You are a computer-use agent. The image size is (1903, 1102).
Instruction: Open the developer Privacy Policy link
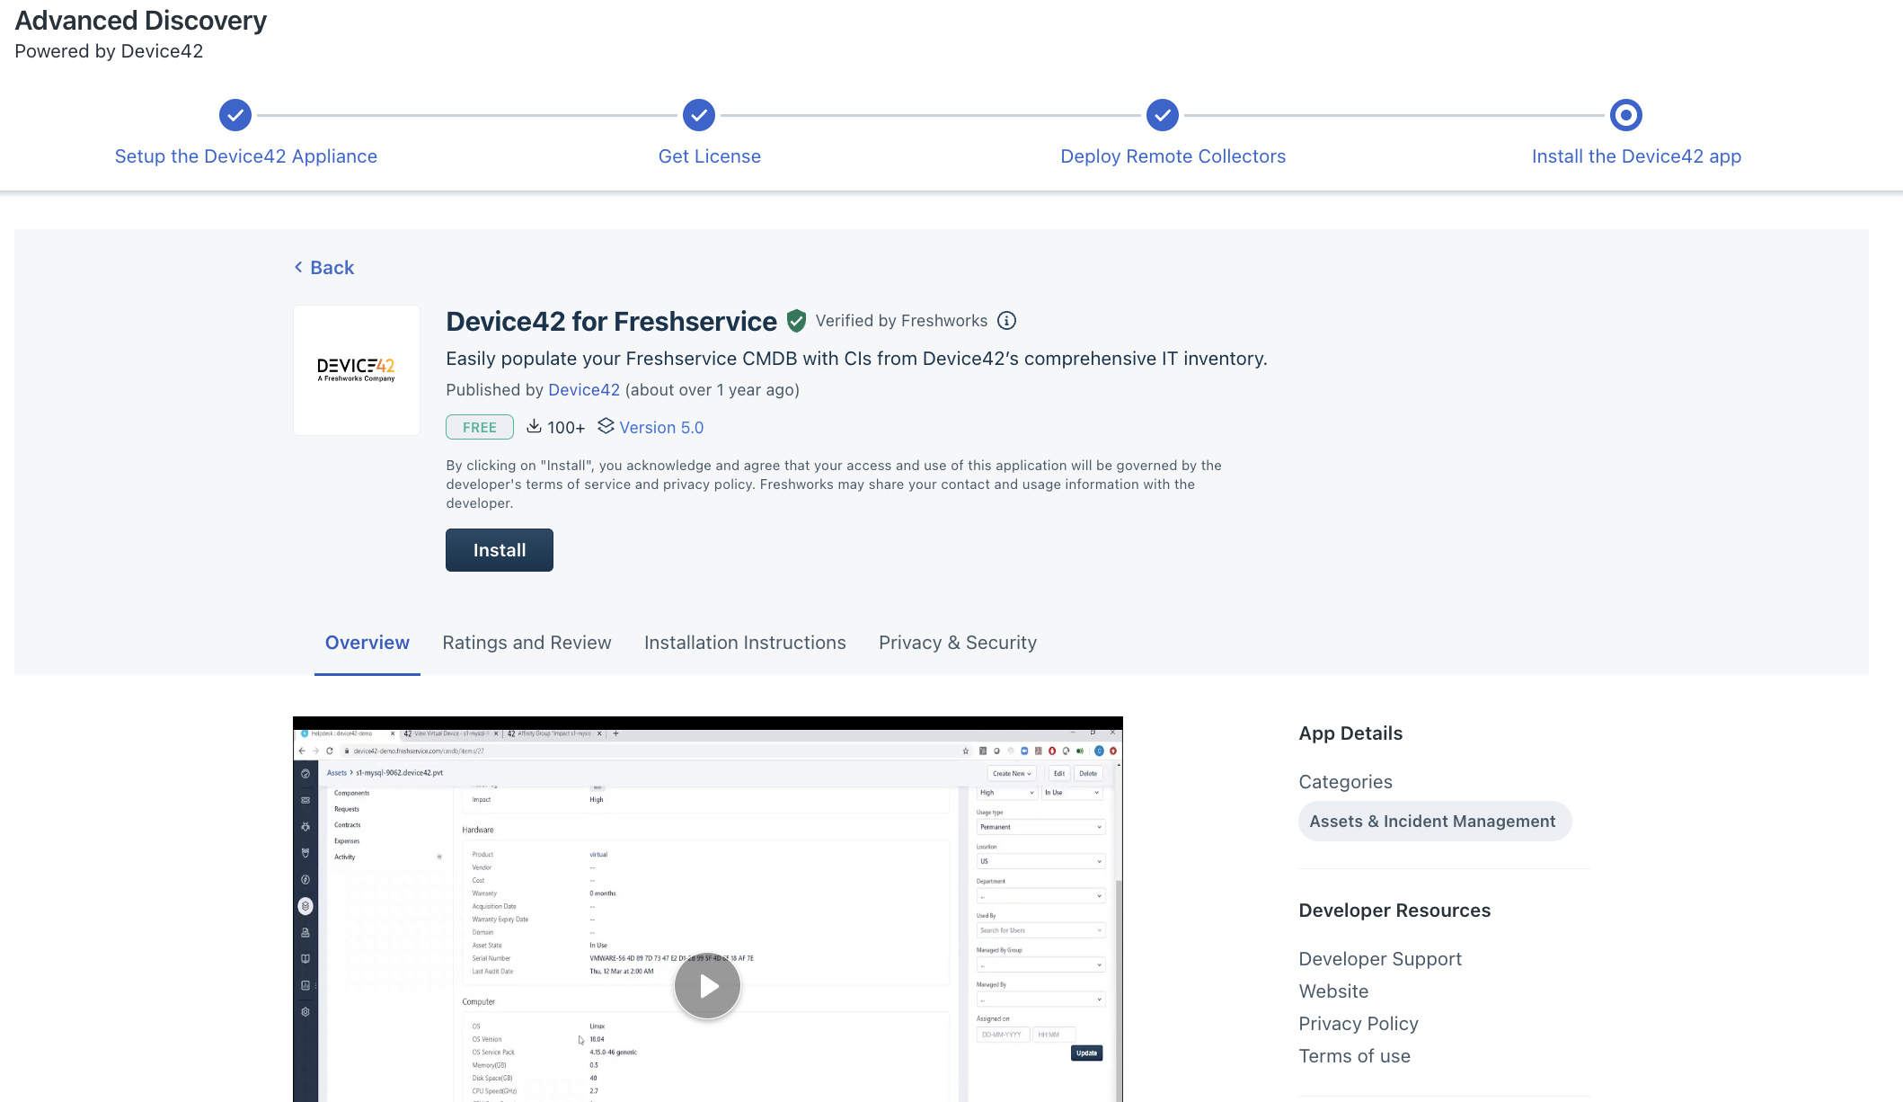tap(1359, 1024)
